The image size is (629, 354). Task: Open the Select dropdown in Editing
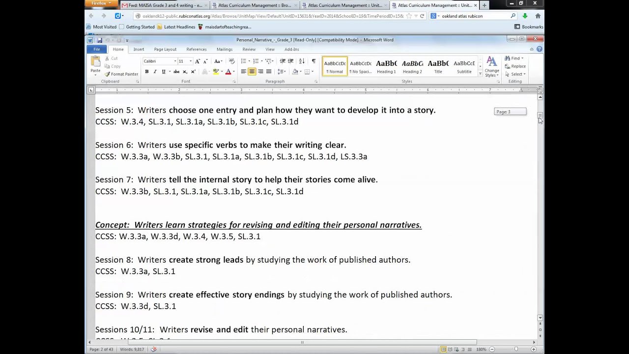pos(516,74)
